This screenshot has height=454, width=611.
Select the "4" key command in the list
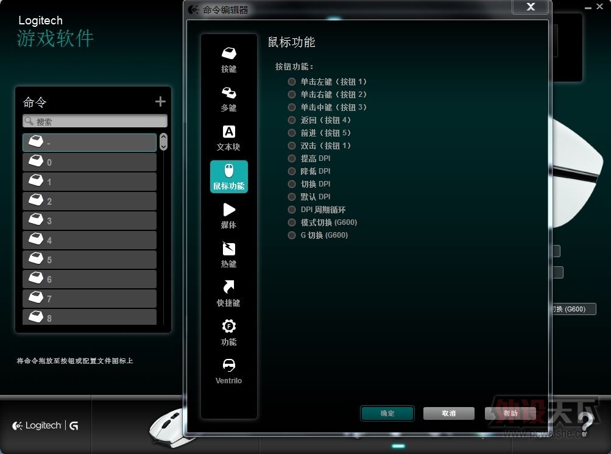click(90, 240)
